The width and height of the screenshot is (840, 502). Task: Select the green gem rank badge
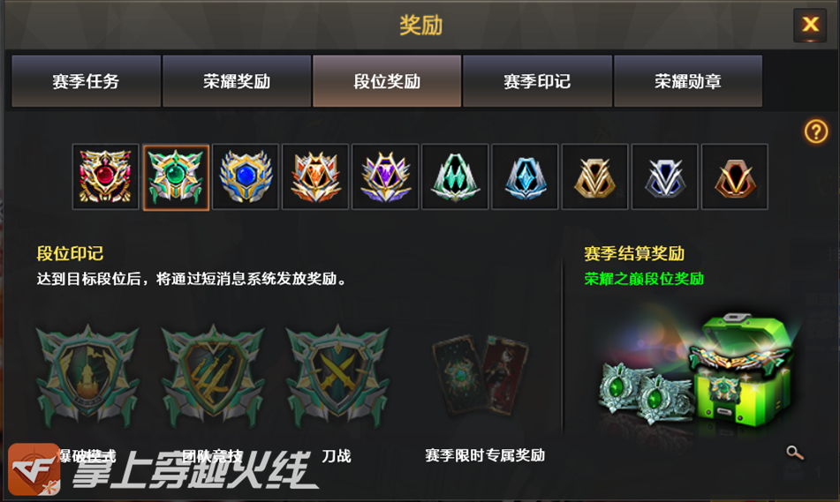[176, 177]
